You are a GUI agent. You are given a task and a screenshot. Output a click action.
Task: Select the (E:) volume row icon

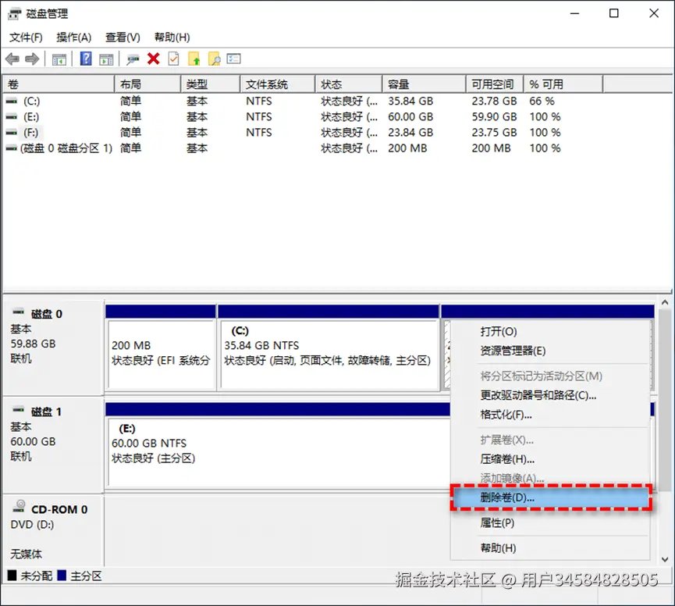[x=12, y=116]
